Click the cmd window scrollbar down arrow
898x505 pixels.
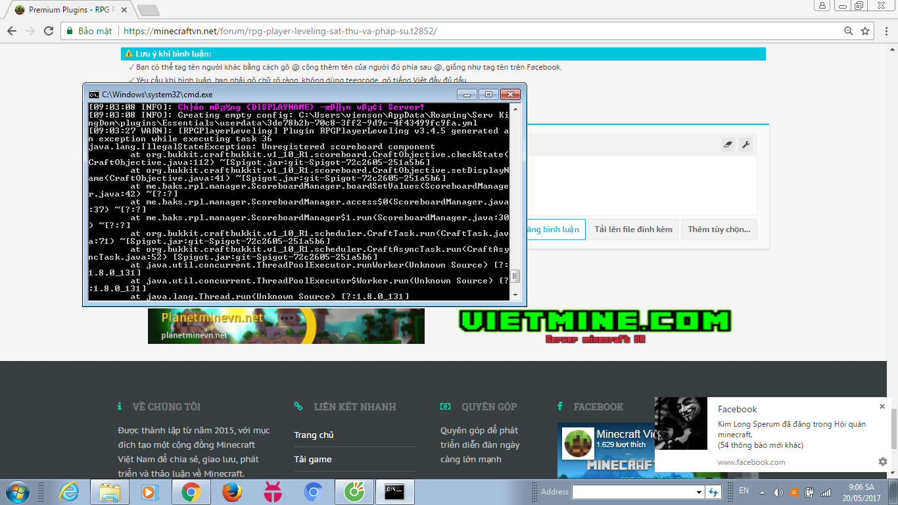tap(515, 295)
